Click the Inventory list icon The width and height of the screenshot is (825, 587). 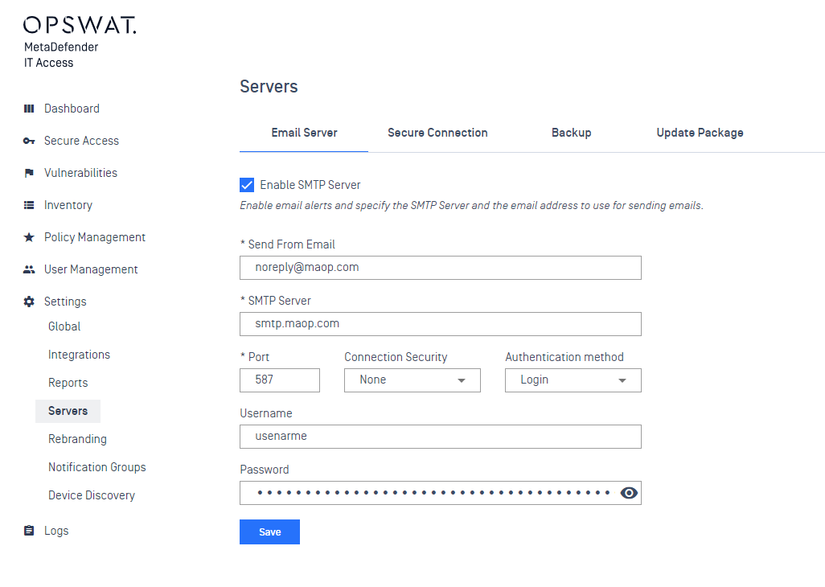[29, 205]
